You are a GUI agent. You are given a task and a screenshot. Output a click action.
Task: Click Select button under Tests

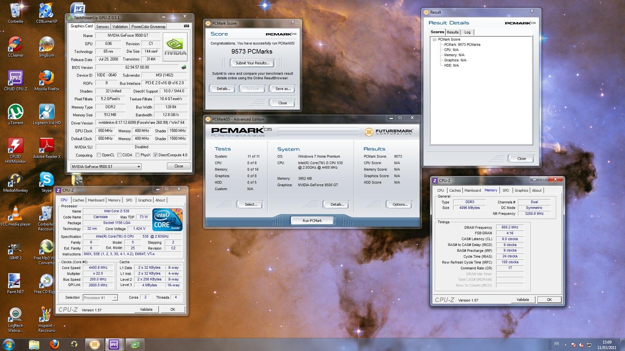251,204
